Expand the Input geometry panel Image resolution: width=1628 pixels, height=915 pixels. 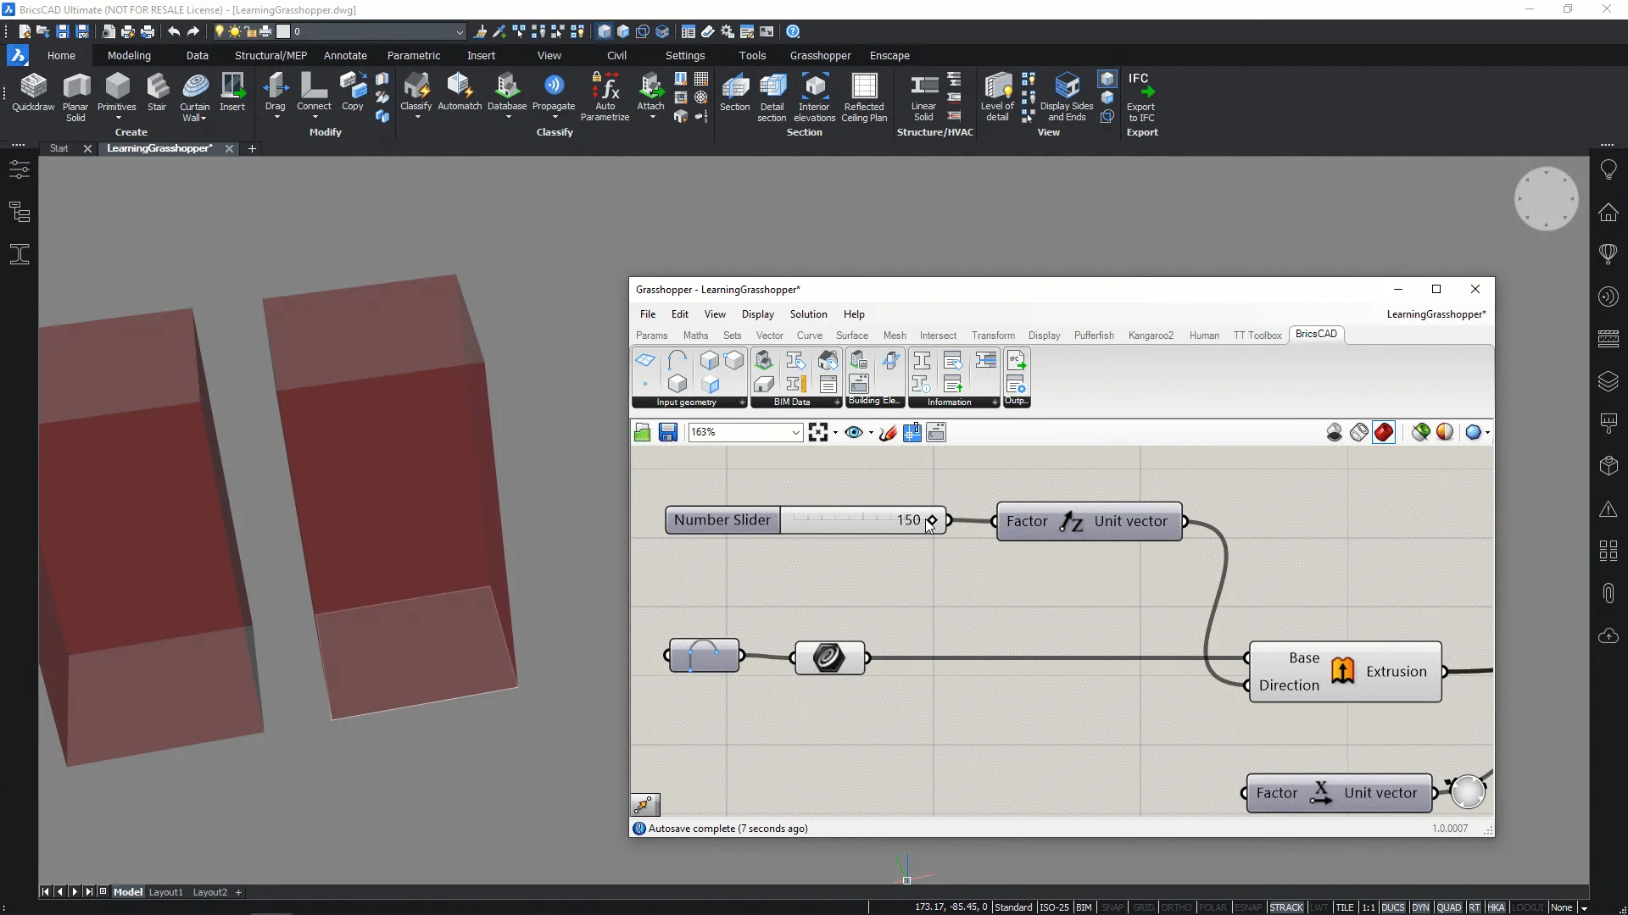(x=742, y=402)
